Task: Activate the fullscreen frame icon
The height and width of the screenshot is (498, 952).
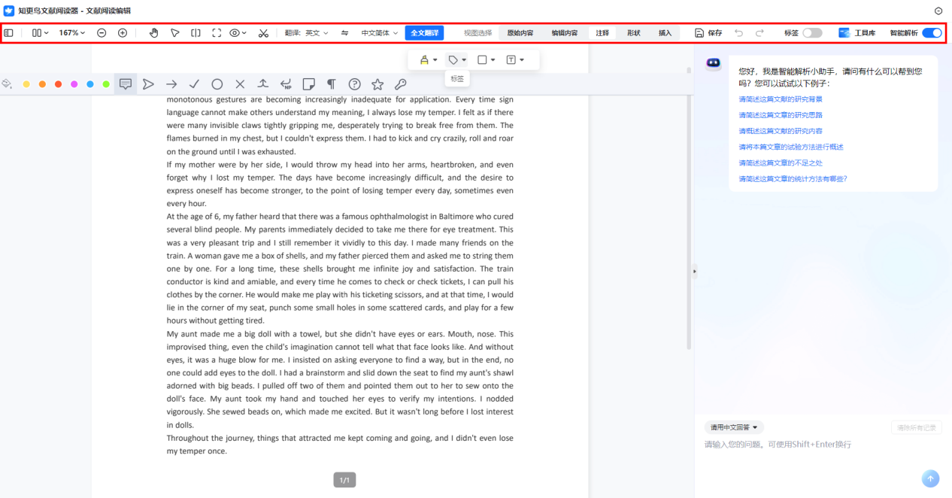Action: (217, 33)
